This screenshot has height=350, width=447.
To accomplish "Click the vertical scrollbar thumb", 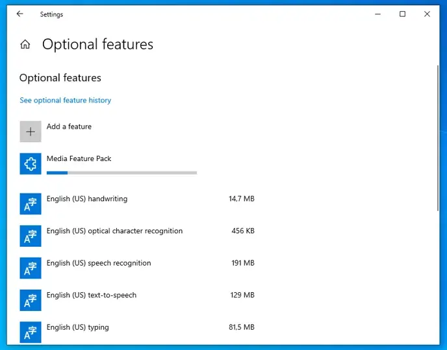I will (x=438, y=138).
